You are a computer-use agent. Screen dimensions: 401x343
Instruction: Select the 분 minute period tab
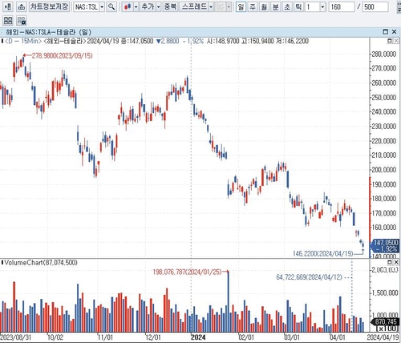[x=275, y=6]
